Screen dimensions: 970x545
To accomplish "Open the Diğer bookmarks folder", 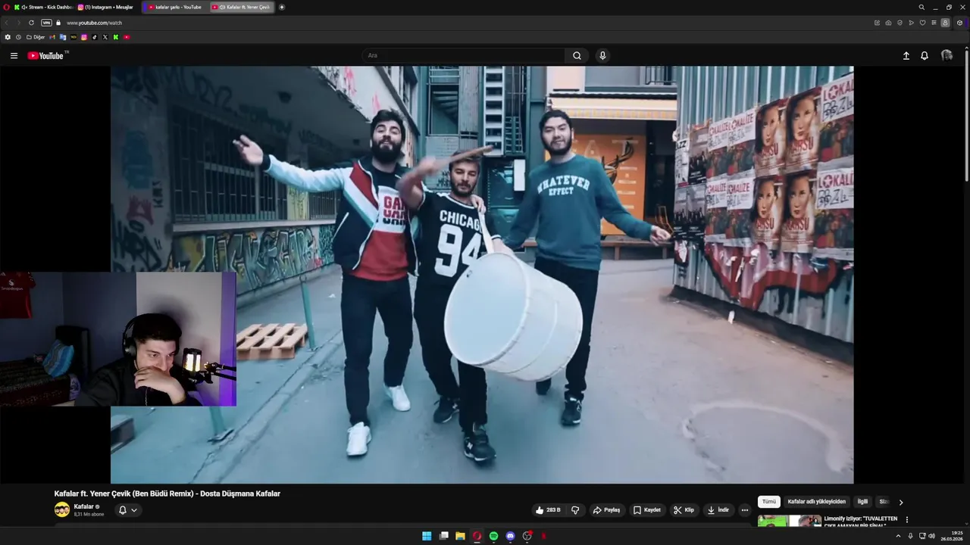I will tap(36, 37).
